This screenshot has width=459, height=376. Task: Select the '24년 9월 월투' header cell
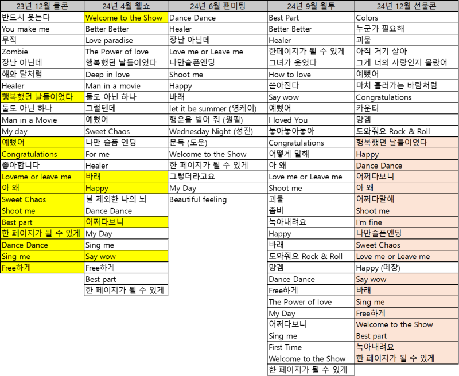tap(311, 6)
